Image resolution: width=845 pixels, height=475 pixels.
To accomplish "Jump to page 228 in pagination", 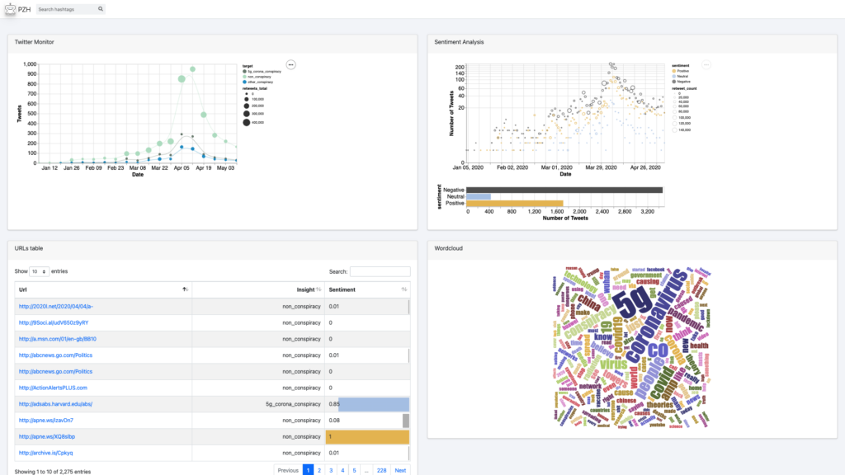I will 380,470.
